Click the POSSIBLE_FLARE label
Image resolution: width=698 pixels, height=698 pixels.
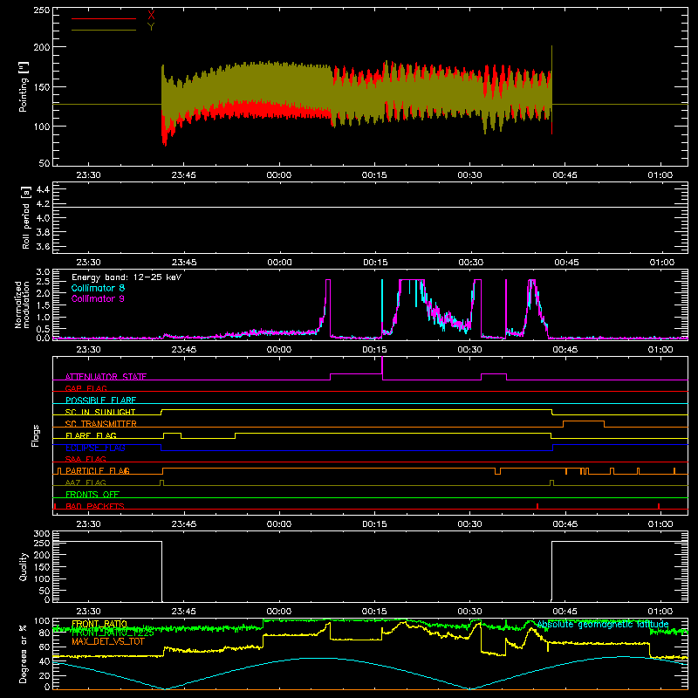coord(100,400)
